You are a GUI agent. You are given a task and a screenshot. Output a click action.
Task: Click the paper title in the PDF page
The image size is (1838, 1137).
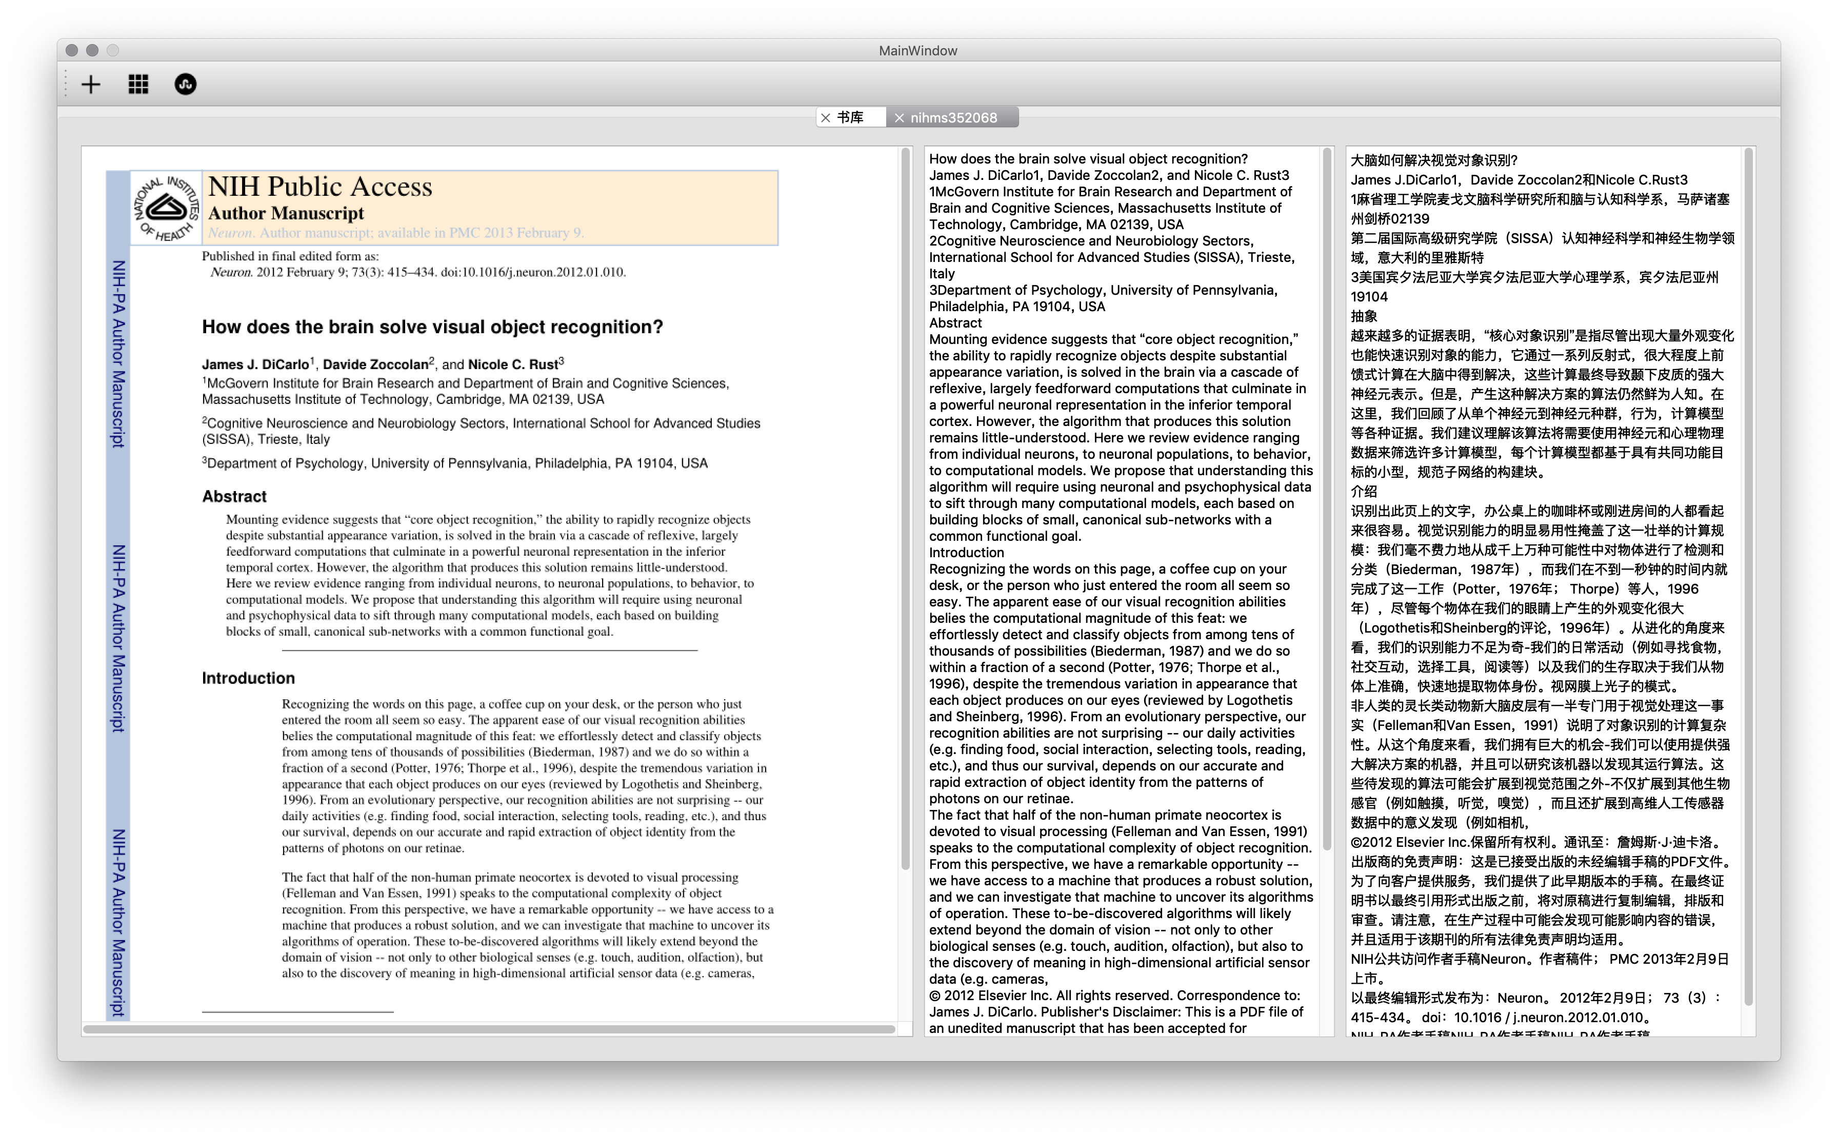[432, 327]
